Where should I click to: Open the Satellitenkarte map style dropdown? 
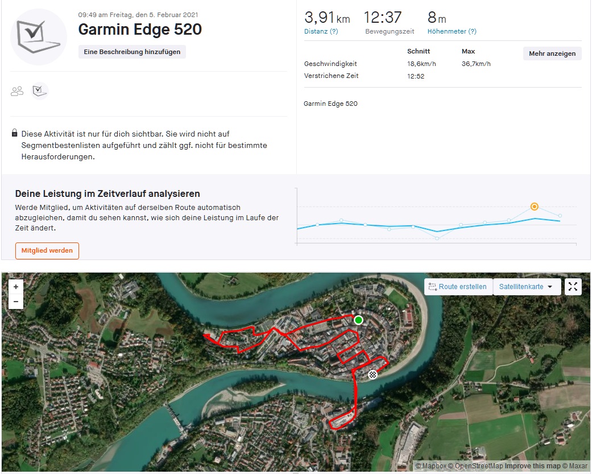(x=526, y=287)
